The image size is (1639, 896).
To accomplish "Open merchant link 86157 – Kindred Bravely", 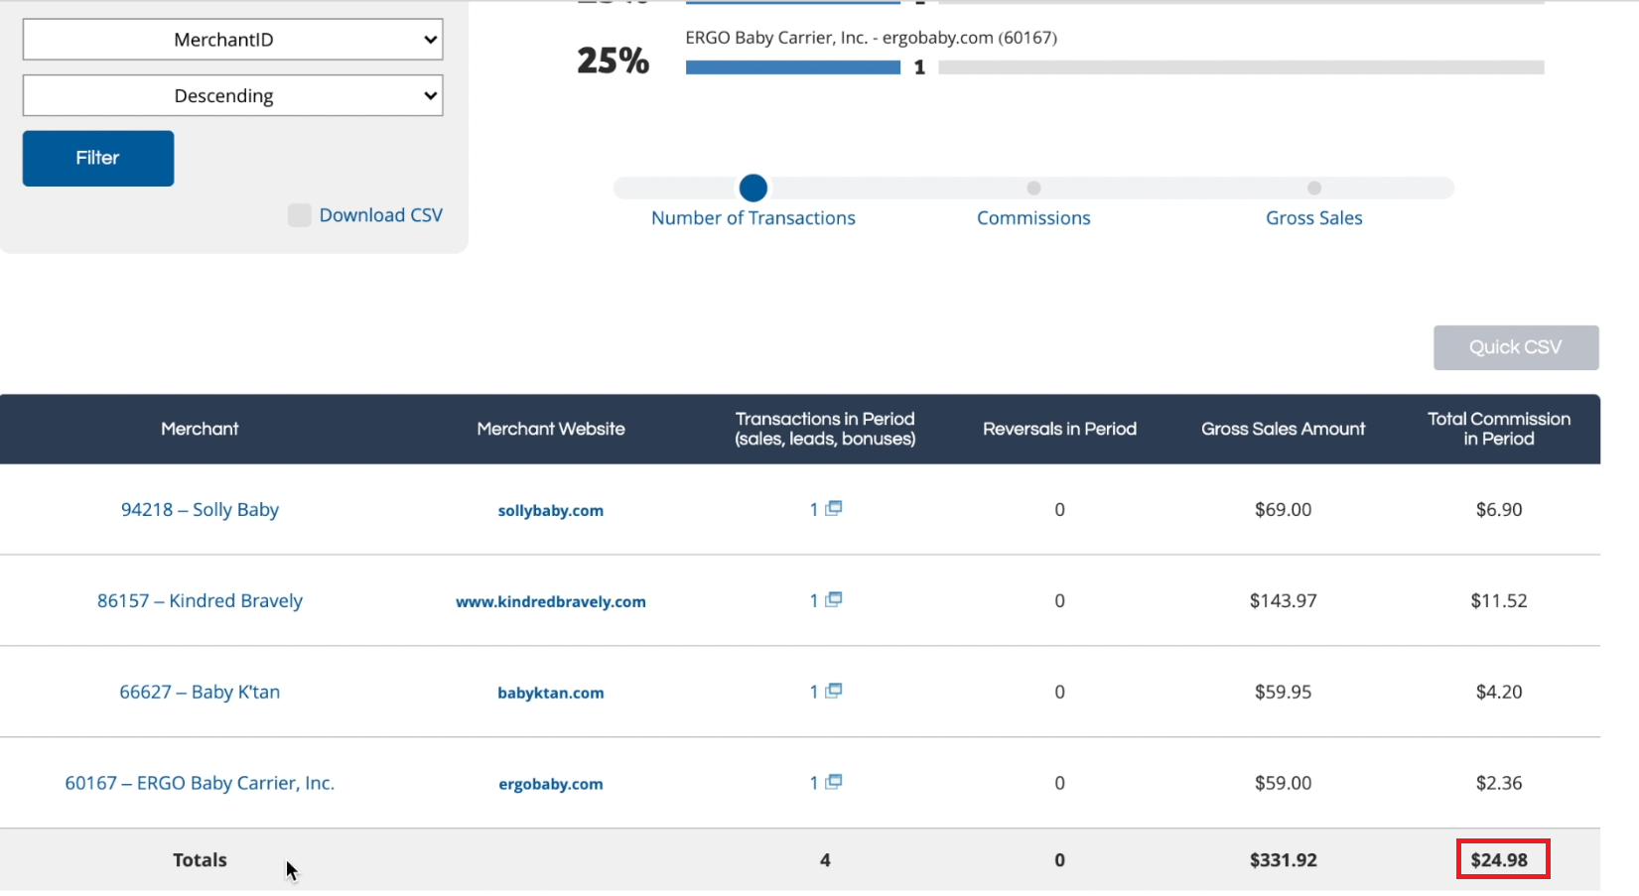I will pyautogui.click(x=200, y=600).
